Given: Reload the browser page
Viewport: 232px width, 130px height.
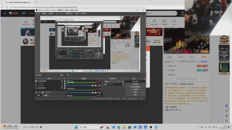Looking at the screenshot, I should [7, 7].
